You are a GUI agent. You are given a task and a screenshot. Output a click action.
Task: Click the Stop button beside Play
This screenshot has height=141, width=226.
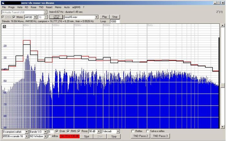tap(115, 17)
